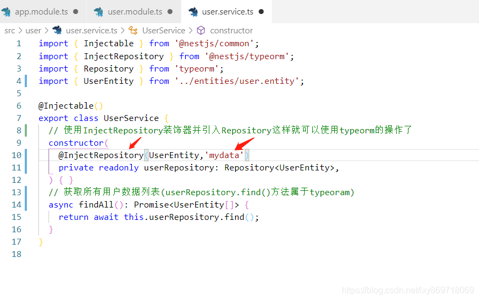Screen dimensions: 479x300
Task: Click unsaved dot on user.service.ts tab
Action: (x=261, y=12)
